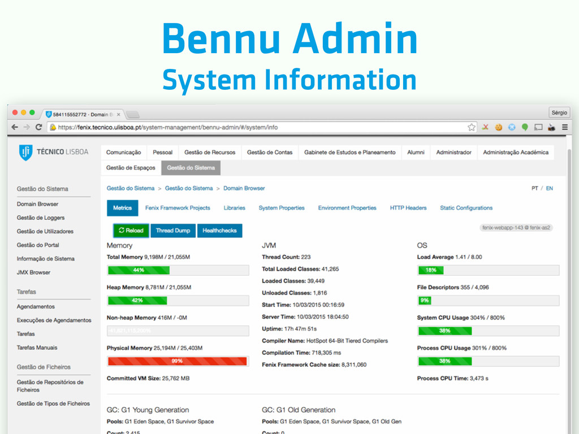Click the blue globe extension icon

pos(511,127)
